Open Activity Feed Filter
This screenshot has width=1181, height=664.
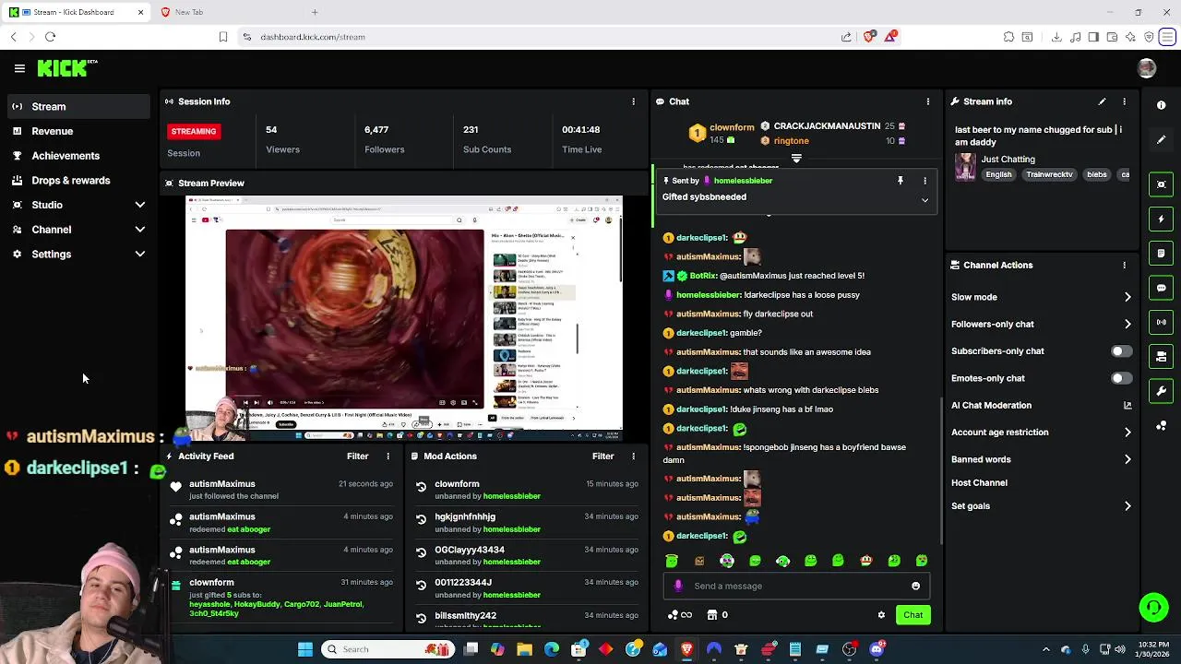coord(357,456)
